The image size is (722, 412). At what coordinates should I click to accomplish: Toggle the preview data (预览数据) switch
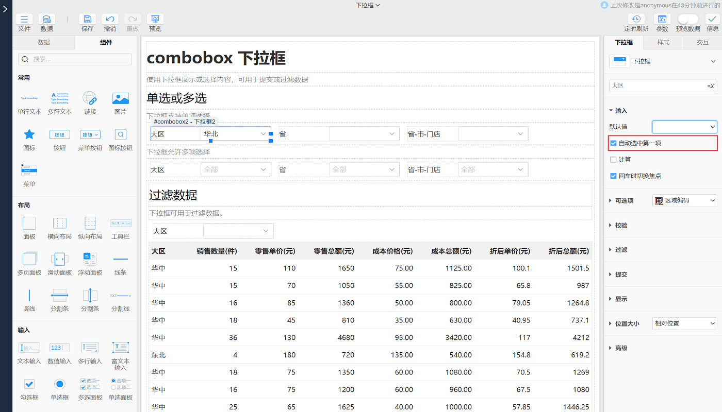tap(688, 19)
